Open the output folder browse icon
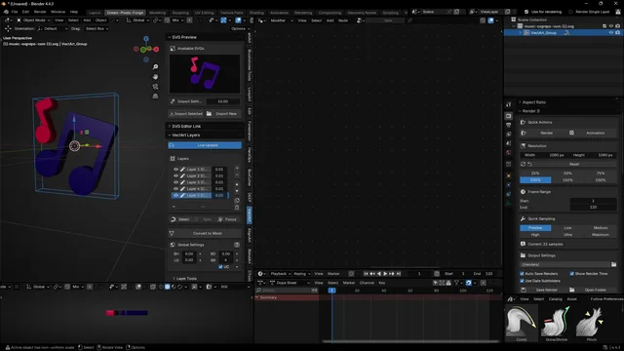The width and height of the screenshot is (624, 351). (x=613, y=264)
